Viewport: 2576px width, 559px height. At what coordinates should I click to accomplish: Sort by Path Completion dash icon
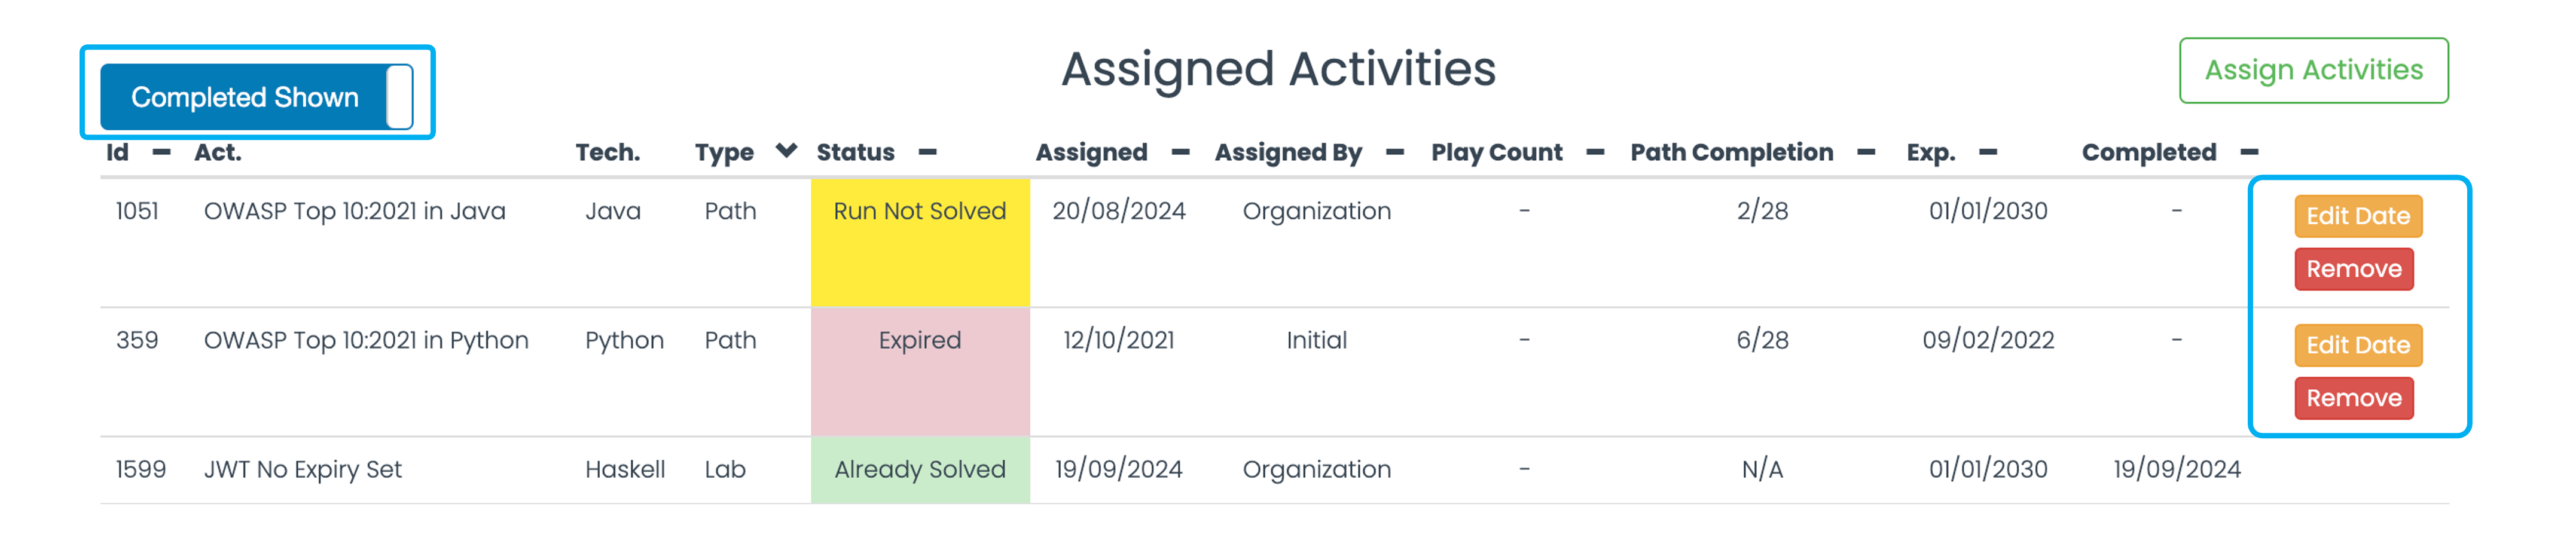[1865, 153]
